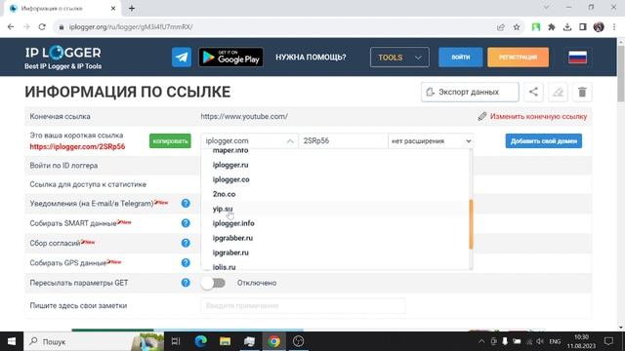
Task: Open the short link https://iplogger.com/2SRp56
Action: [77, 146]
